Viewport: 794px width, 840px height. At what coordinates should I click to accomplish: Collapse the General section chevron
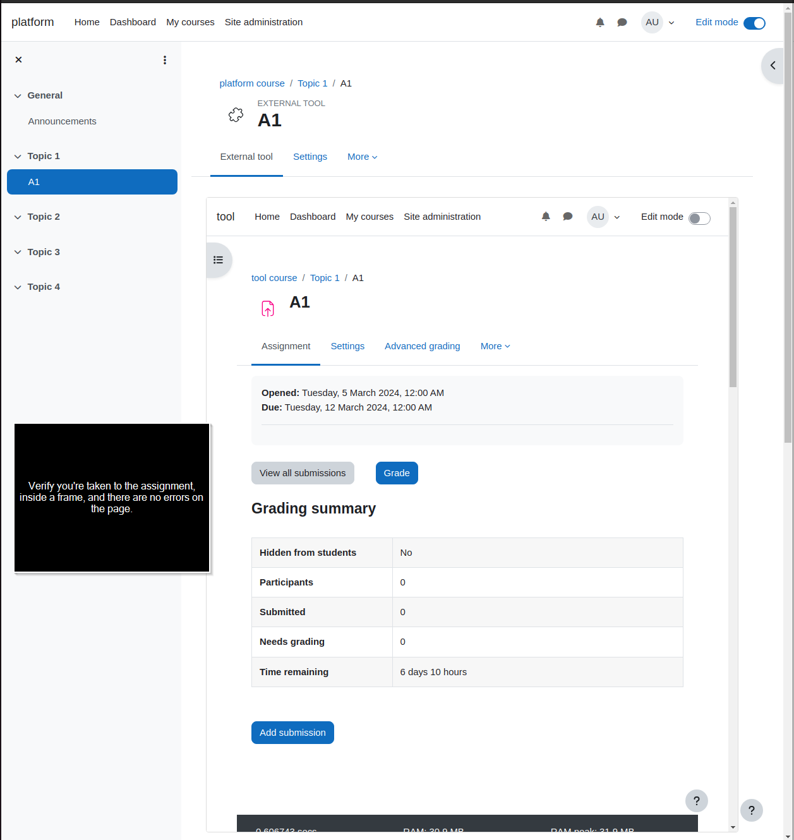18,96
